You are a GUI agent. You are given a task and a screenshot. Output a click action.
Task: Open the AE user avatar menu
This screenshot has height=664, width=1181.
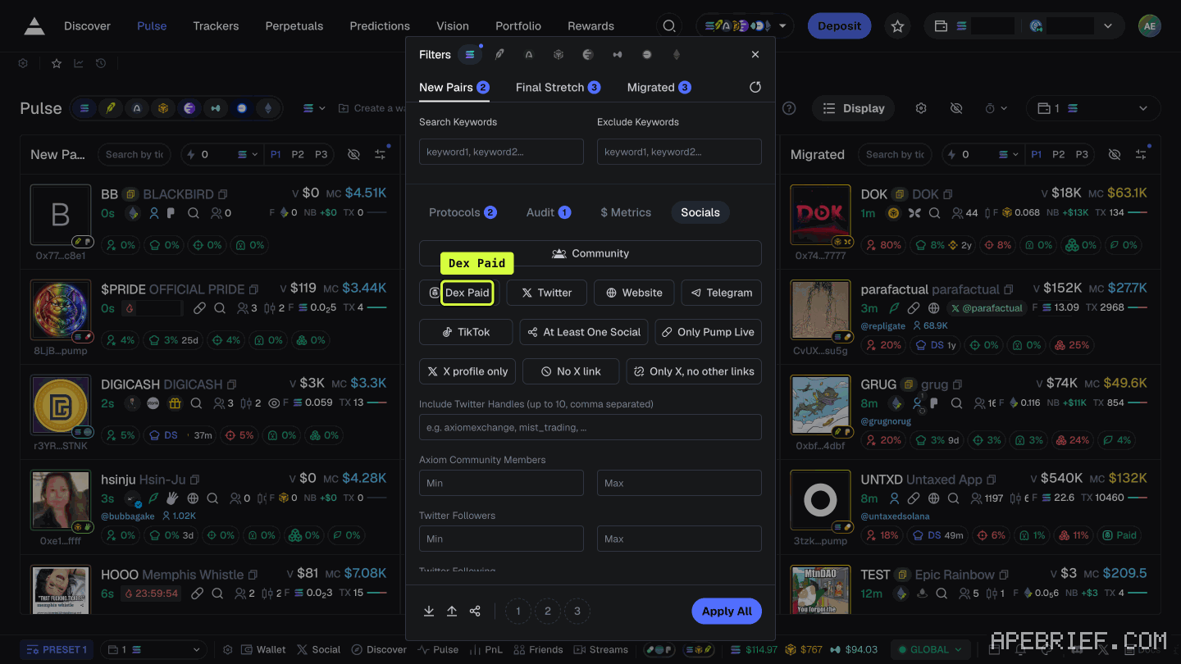[1150, 26]
